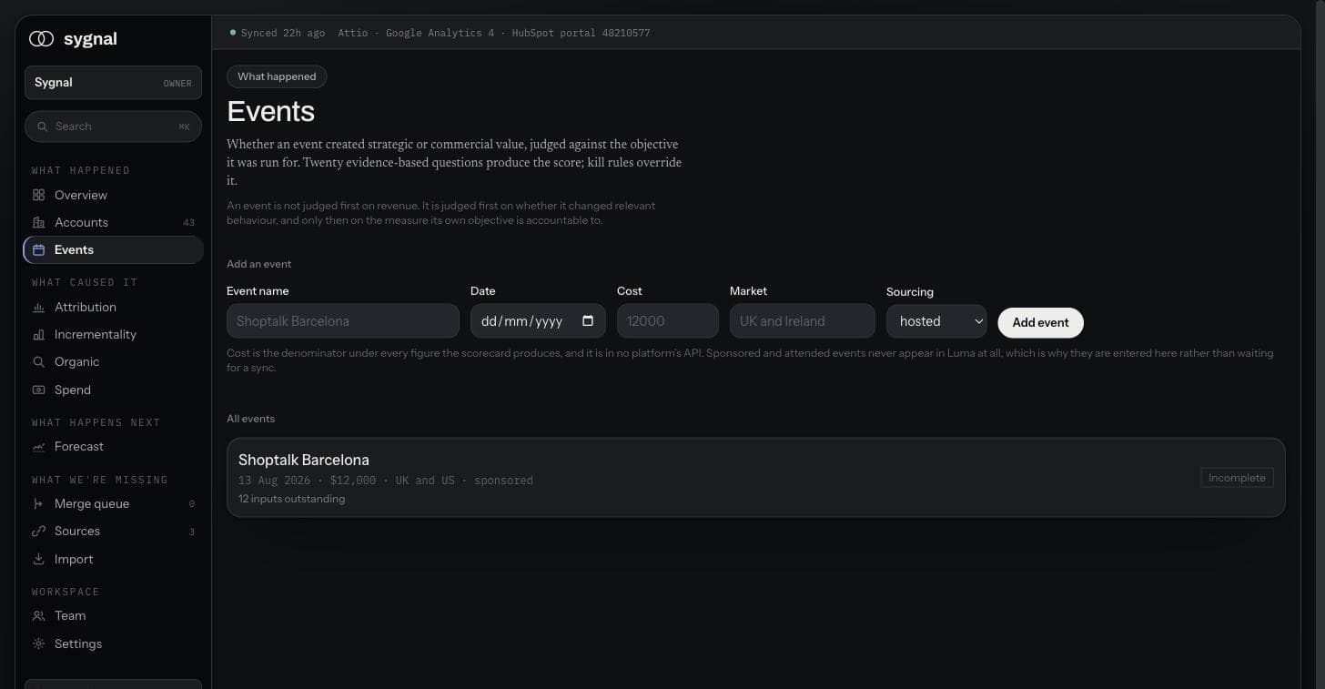This screenshot has width=1325, height=689.
Task: Open Incrementality section
Action: pos(113,335)
